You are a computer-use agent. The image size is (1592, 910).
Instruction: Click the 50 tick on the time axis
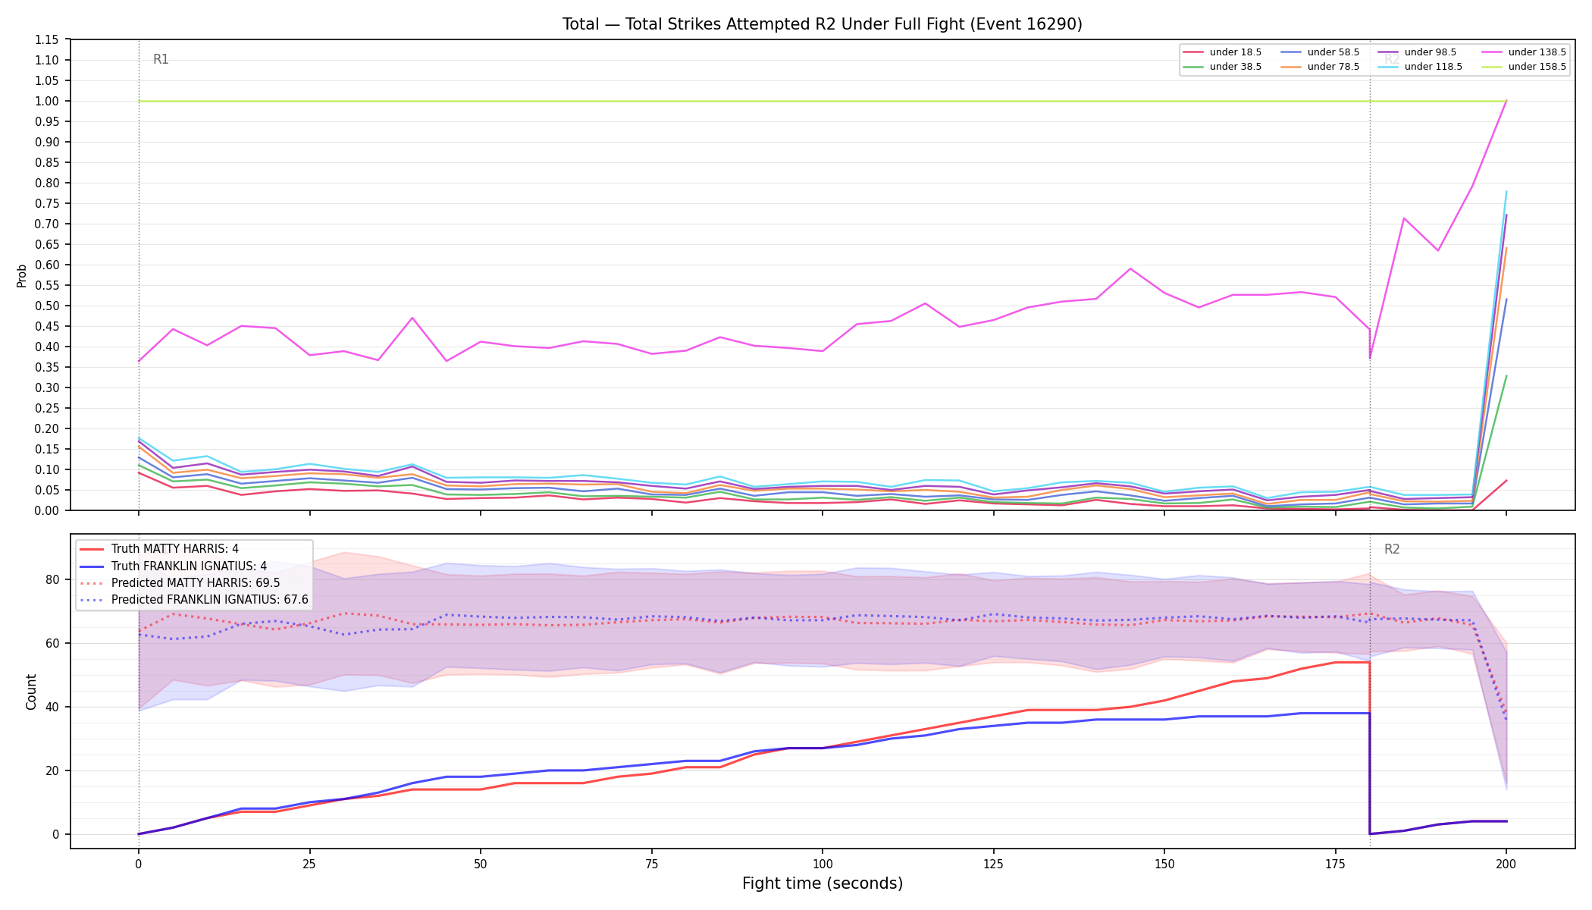pyautogui.click(x=480, y=863)
